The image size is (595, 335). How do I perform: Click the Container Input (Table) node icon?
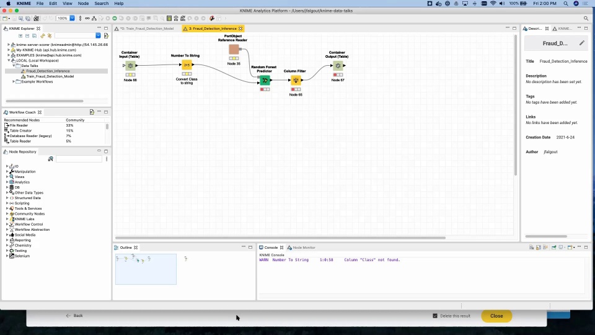click(x=130, y=65)
